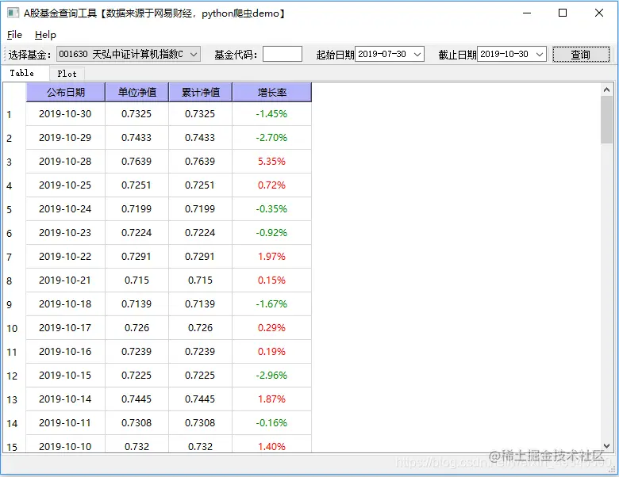Select row header number 12

coord(14,376)
